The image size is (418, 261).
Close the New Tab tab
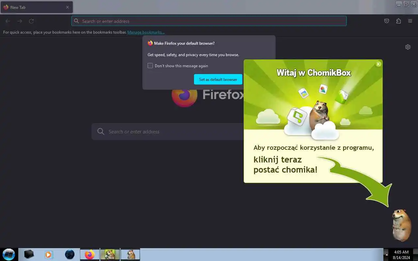pos(68,7)
